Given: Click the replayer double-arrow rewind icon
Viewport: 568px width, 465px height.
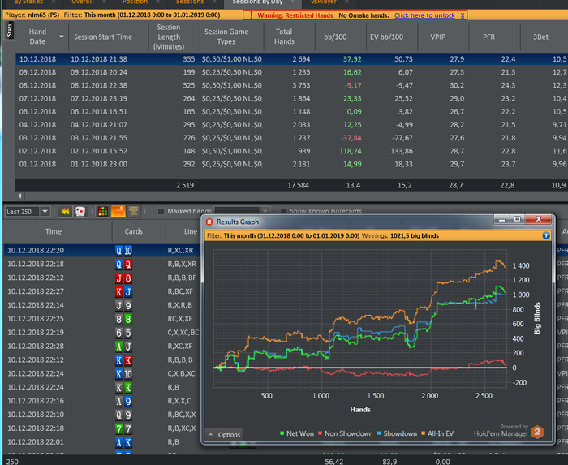Looking at the screenshot, I should click(x=66, y=211).
